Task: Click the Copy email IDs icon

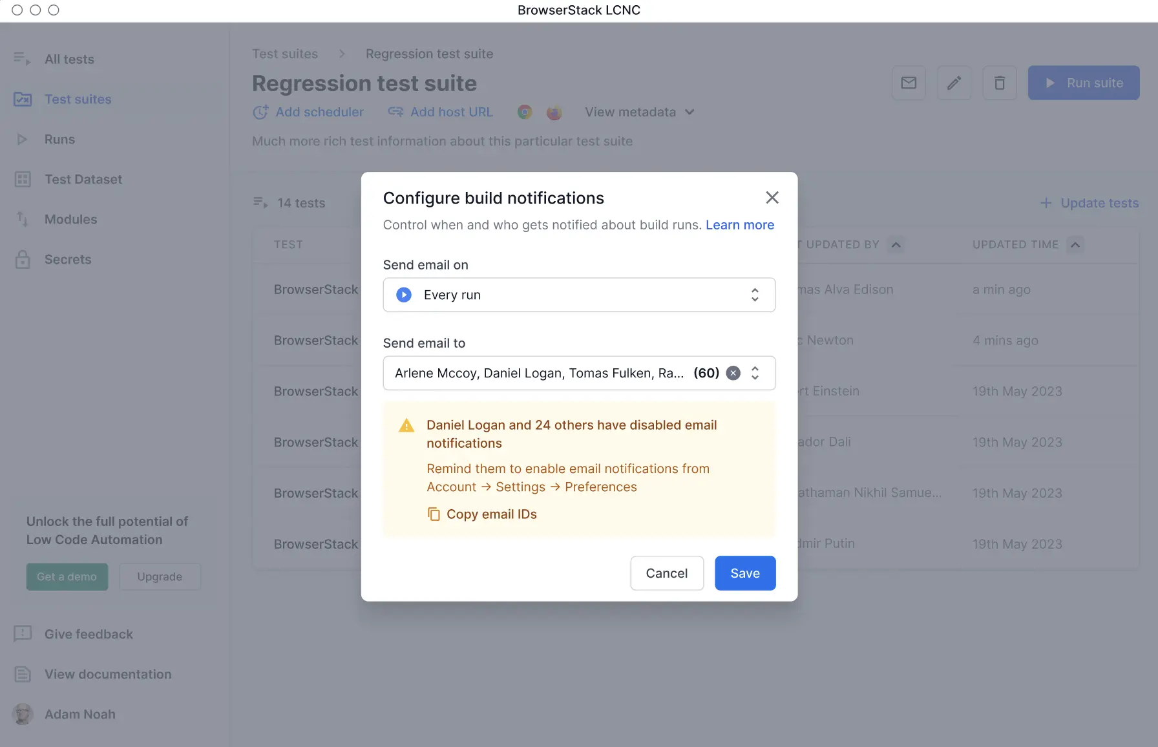Action: [434, 514]
